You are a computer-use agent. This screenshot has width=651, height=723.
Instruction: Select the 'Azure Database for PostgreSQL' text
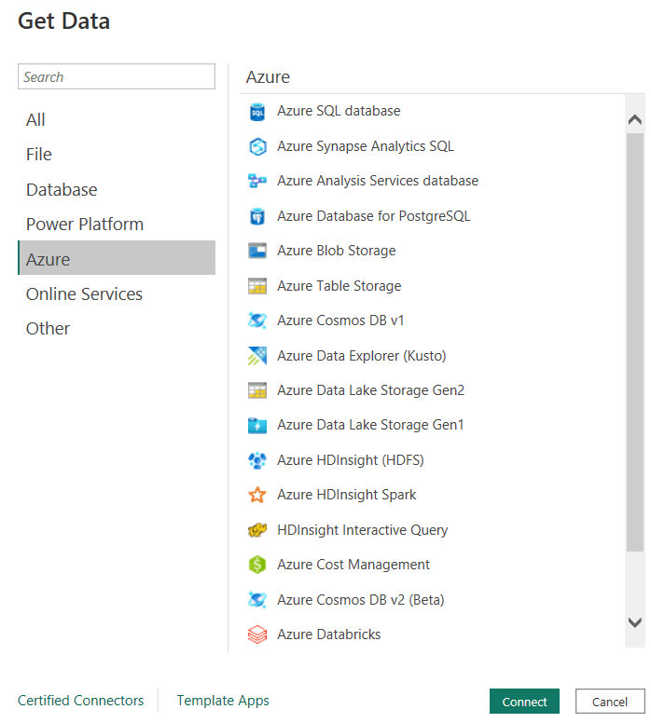coord(373,216)
